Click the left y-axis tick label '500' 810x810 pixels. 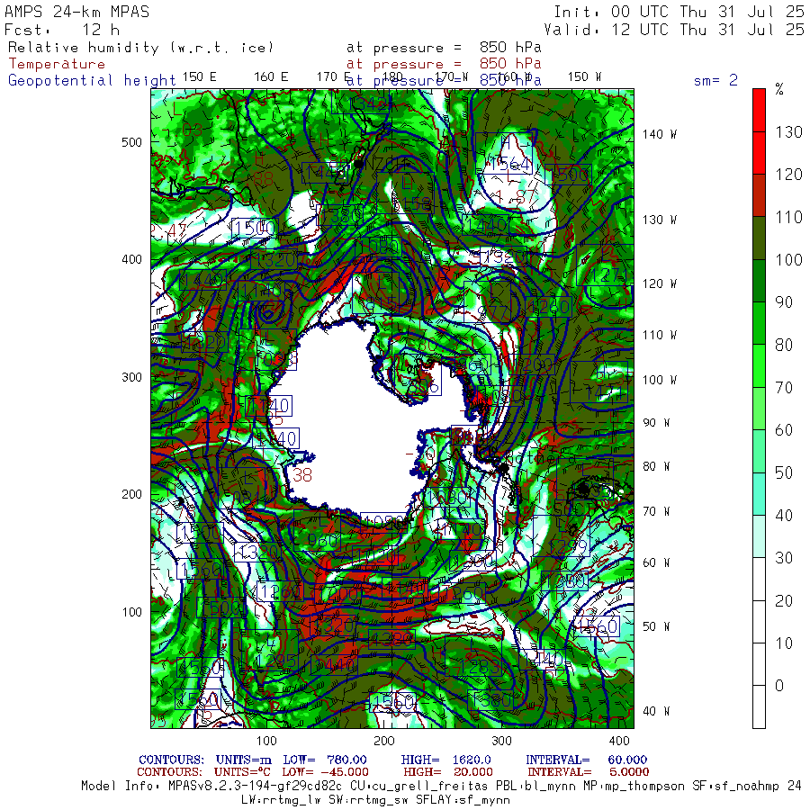coord(131,142)
